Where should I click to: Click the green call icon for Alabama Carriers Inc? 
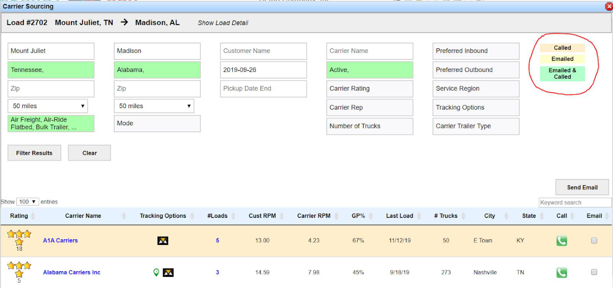pyautogui.click(x=561, y=272)
